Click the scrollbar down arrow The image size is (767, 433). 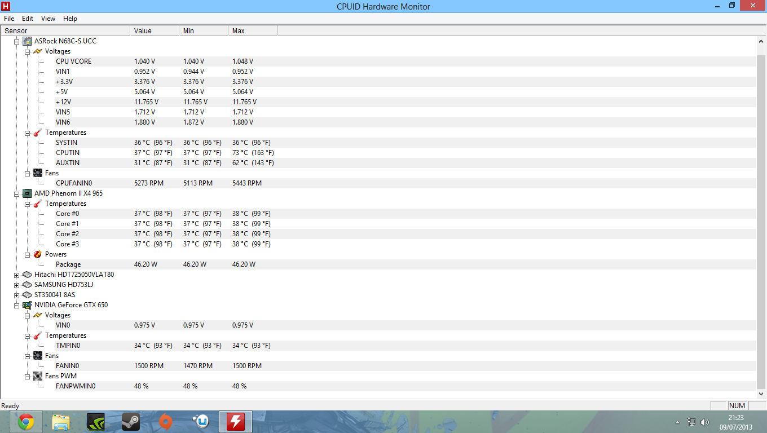click(761, 394)
